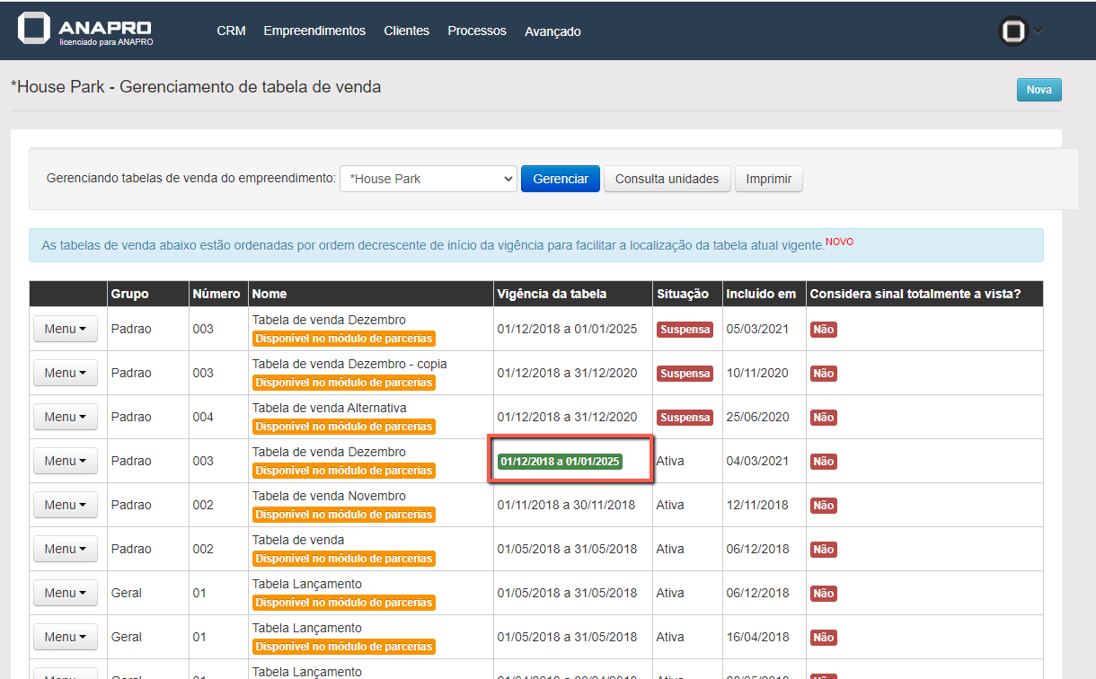The width and height of the screenshot is (1096, 679).
Task: Click the Nova button
Action: (1039, 90)
